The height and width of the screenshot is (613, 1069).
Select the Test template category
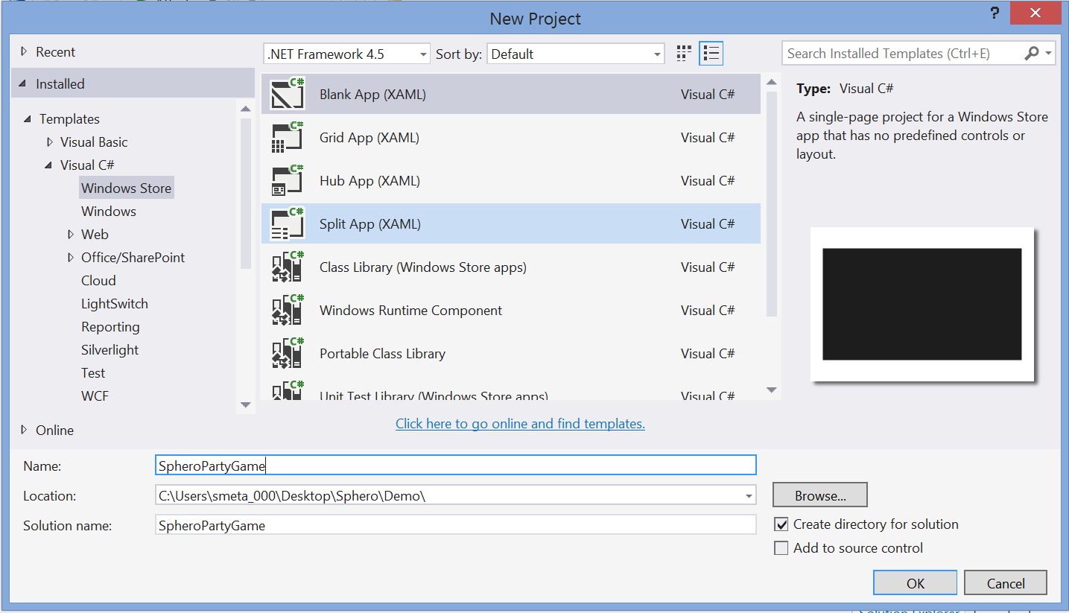[93, 373]
